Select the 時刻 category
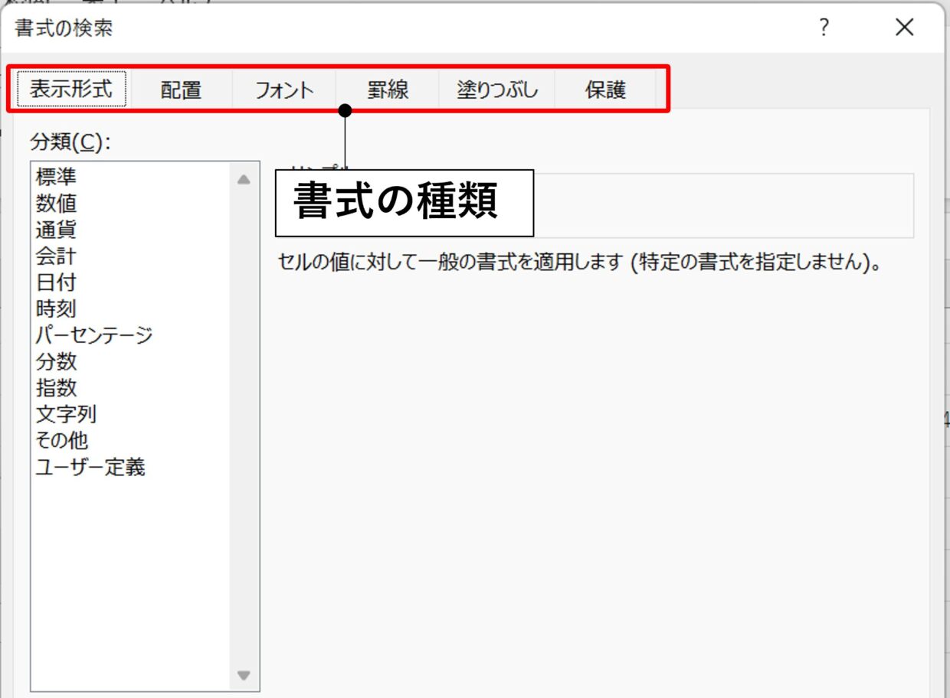The image size is (950, 698). coord(56,308)
